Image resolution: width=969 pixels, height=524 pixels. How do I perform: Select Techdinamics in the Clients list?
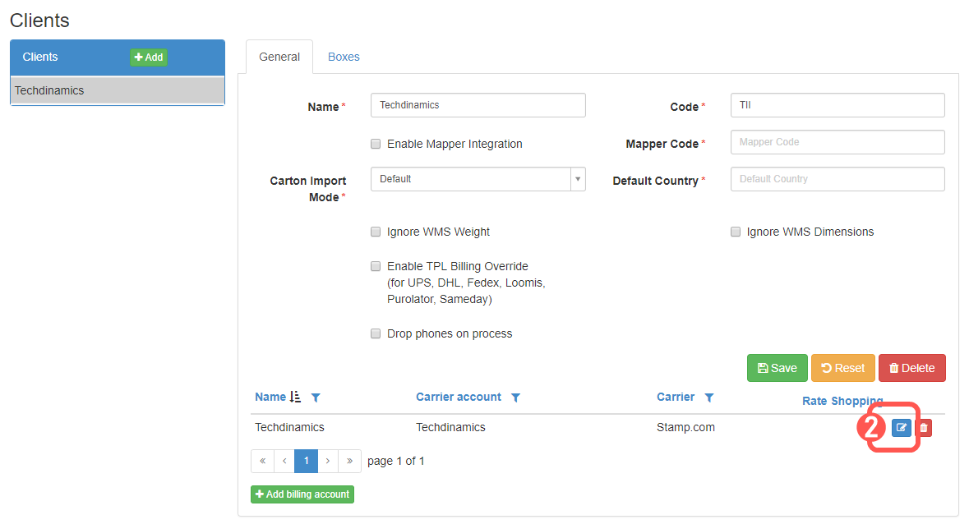118,90
